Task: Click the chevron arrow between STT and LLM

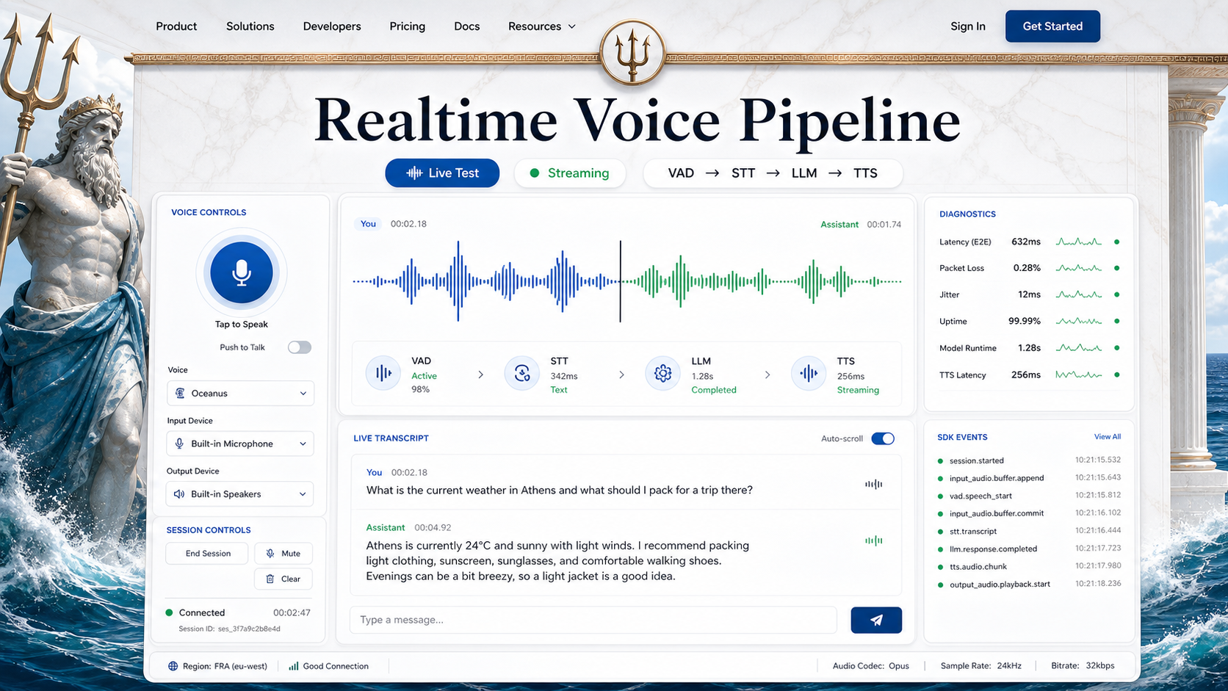Action: point(621,375)
